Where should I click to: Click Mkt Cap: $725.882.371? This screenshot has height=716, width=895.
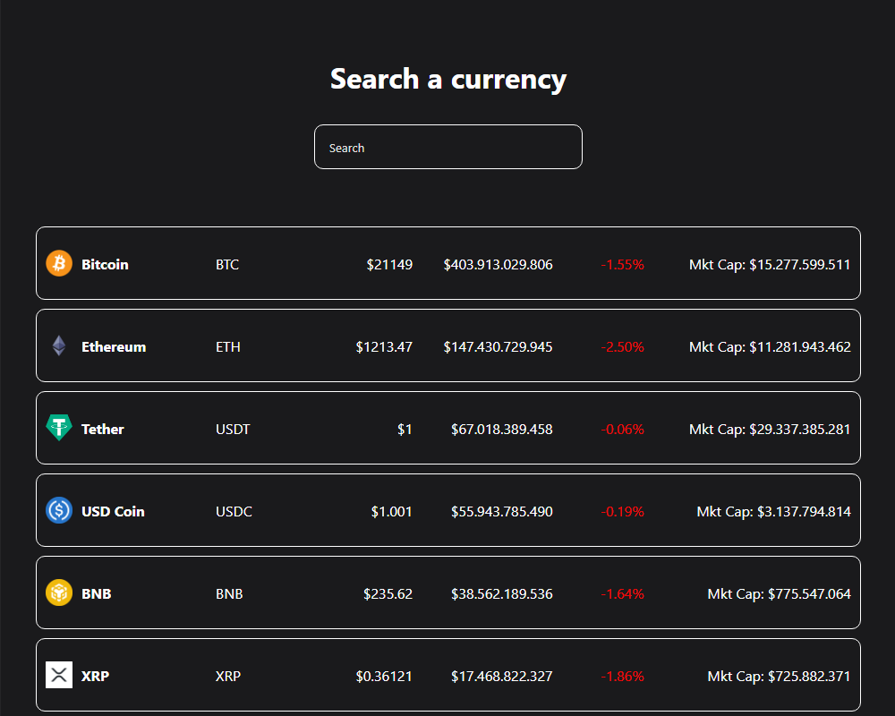[x=780, y=676]
